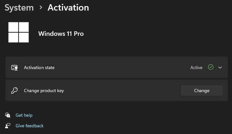The width and height of the screenshot is (232, 134).
Task: Click the Activation page heading
Action: point(68,7)
